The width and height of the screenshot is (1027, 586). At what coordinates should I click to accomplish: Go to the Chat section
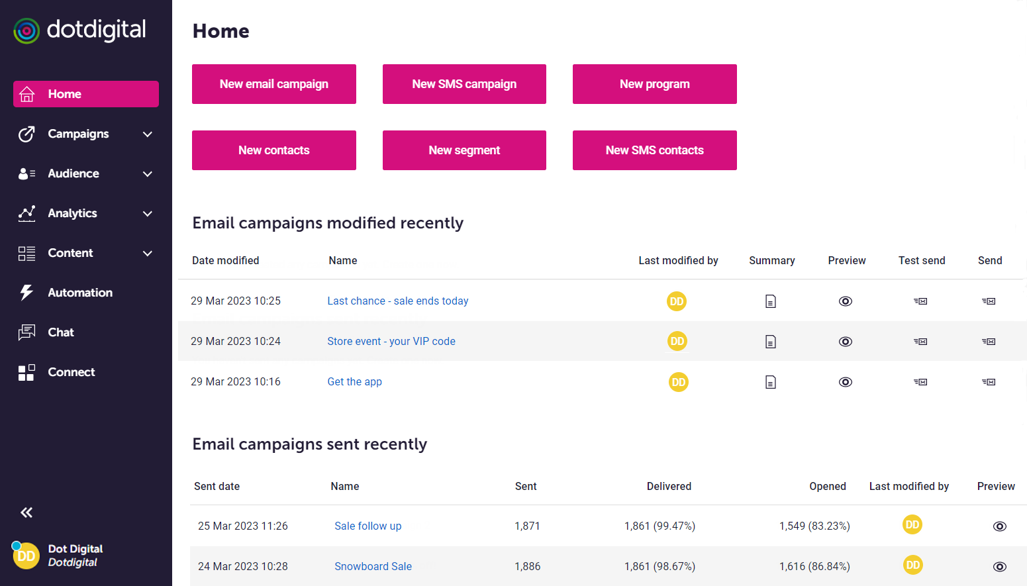(x=61, y=332)
